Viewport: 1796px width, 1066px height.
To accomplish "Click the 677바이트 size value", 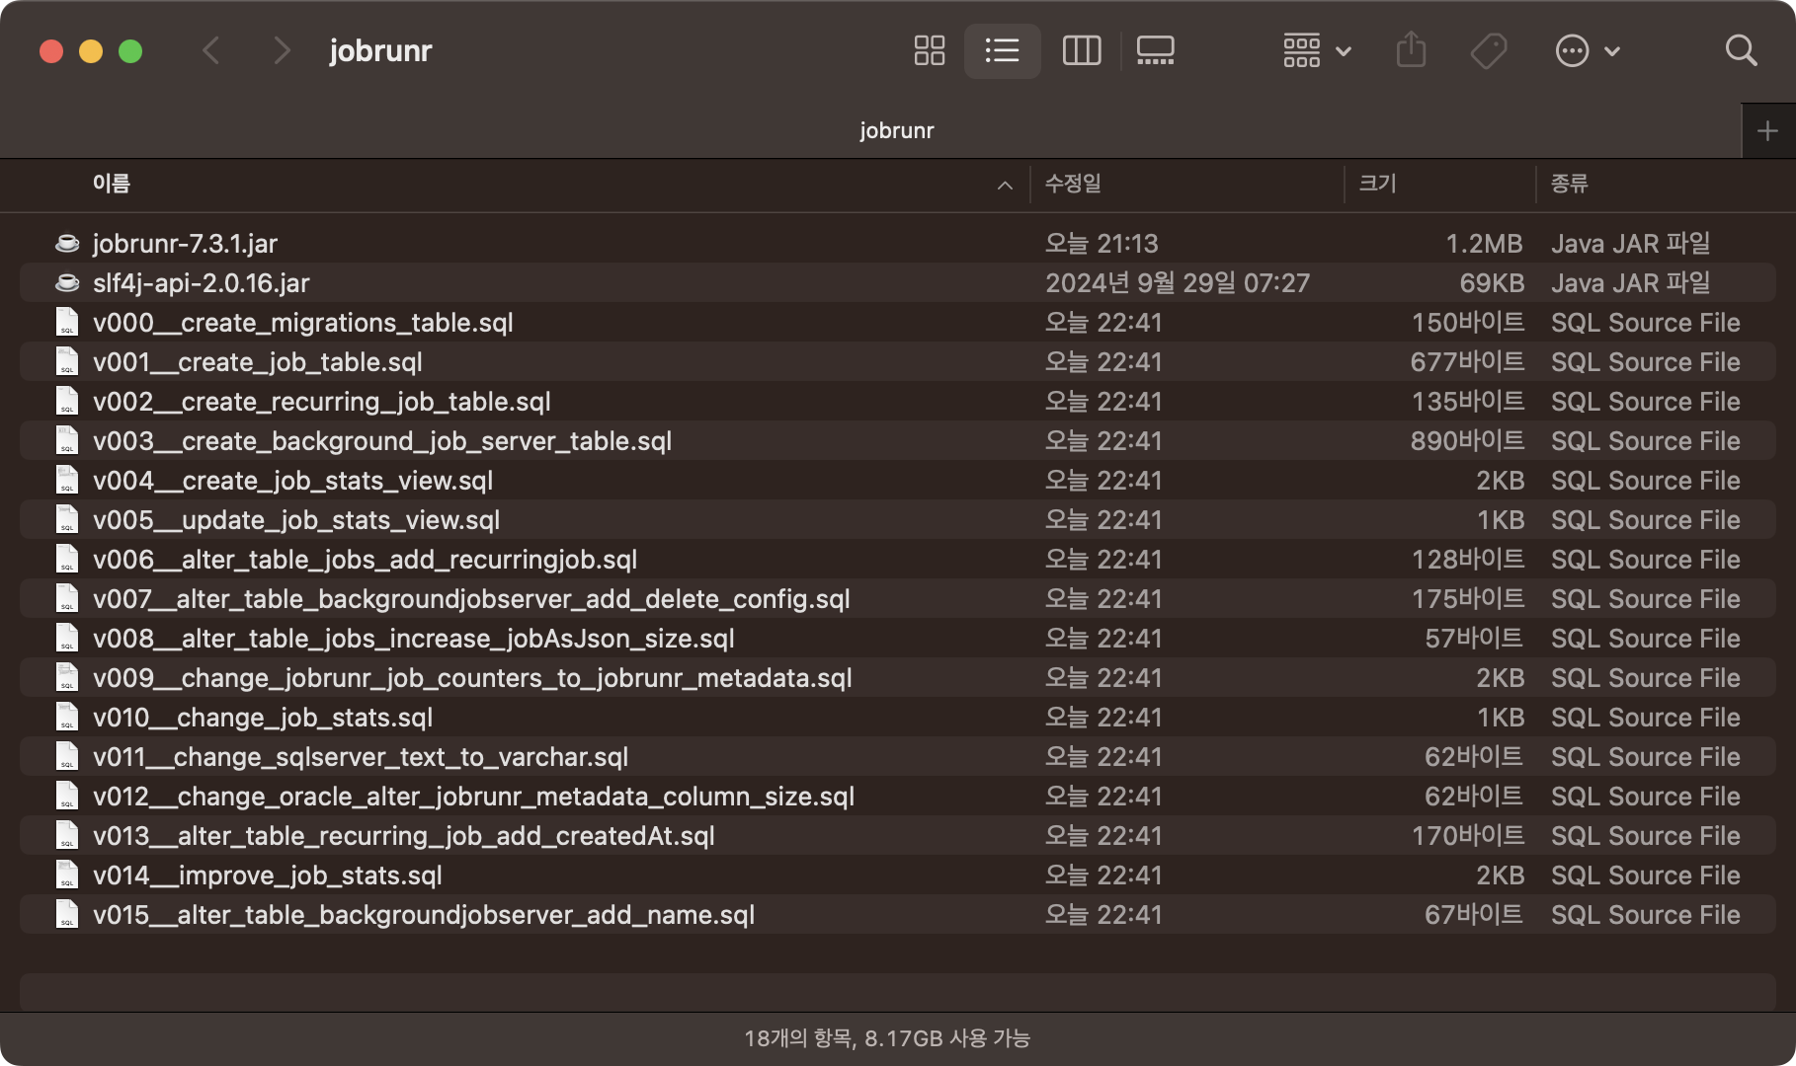I will [1467, 361].
